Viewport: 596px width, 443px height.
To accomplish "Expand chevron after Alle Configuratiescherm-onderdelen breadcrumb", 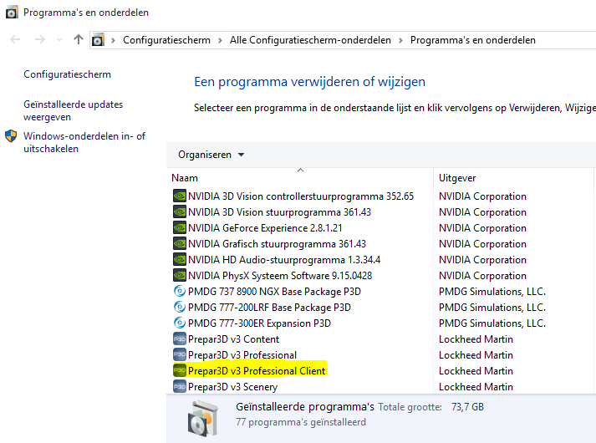I will pyautogui.click(x=400, y=40).
